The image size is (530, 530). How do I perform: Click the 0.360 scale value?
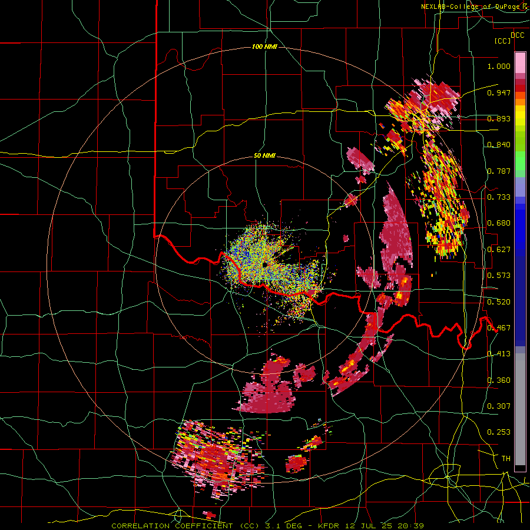pyautogui.click(x=499, y=380)
